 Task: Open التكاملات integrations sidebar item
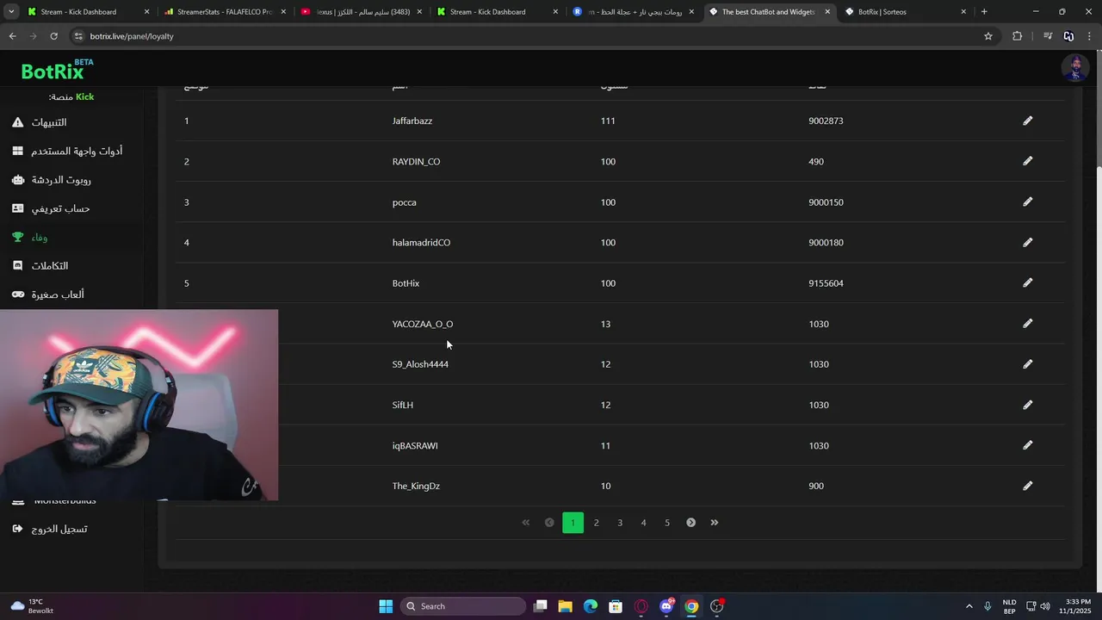click(40, 266)
